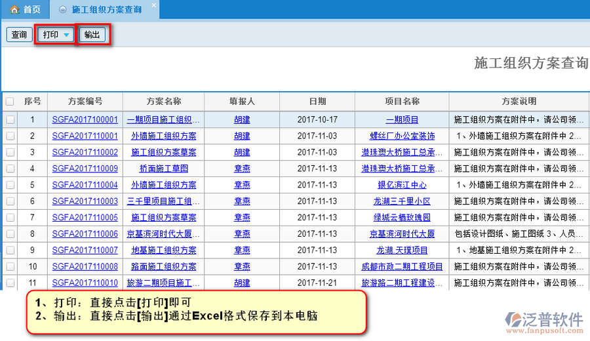Expand the 打印 dropdown arrow
Screen dimensions: 590x341
[x=67, y=35]
